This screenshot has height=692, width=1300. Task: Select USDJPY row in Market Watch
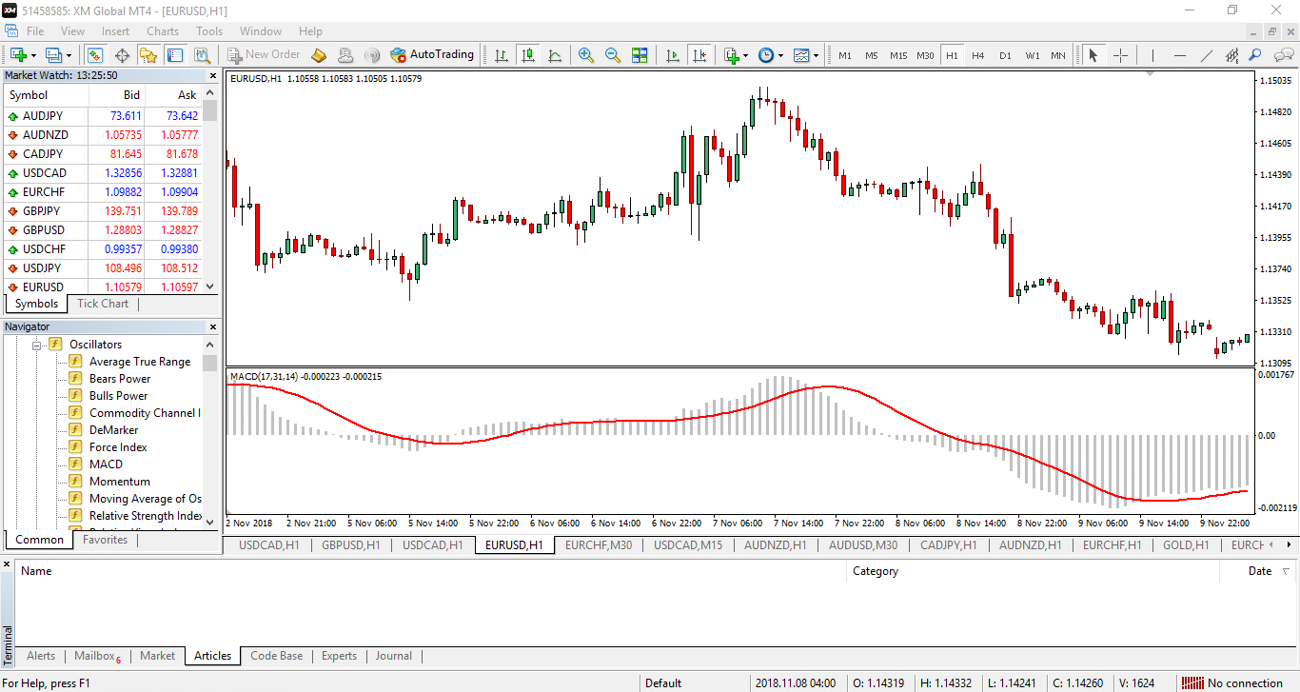(x=103, y=268)
